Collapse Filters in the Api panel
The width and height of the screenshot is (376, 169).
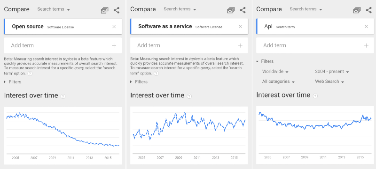click(x=265, y=61)
